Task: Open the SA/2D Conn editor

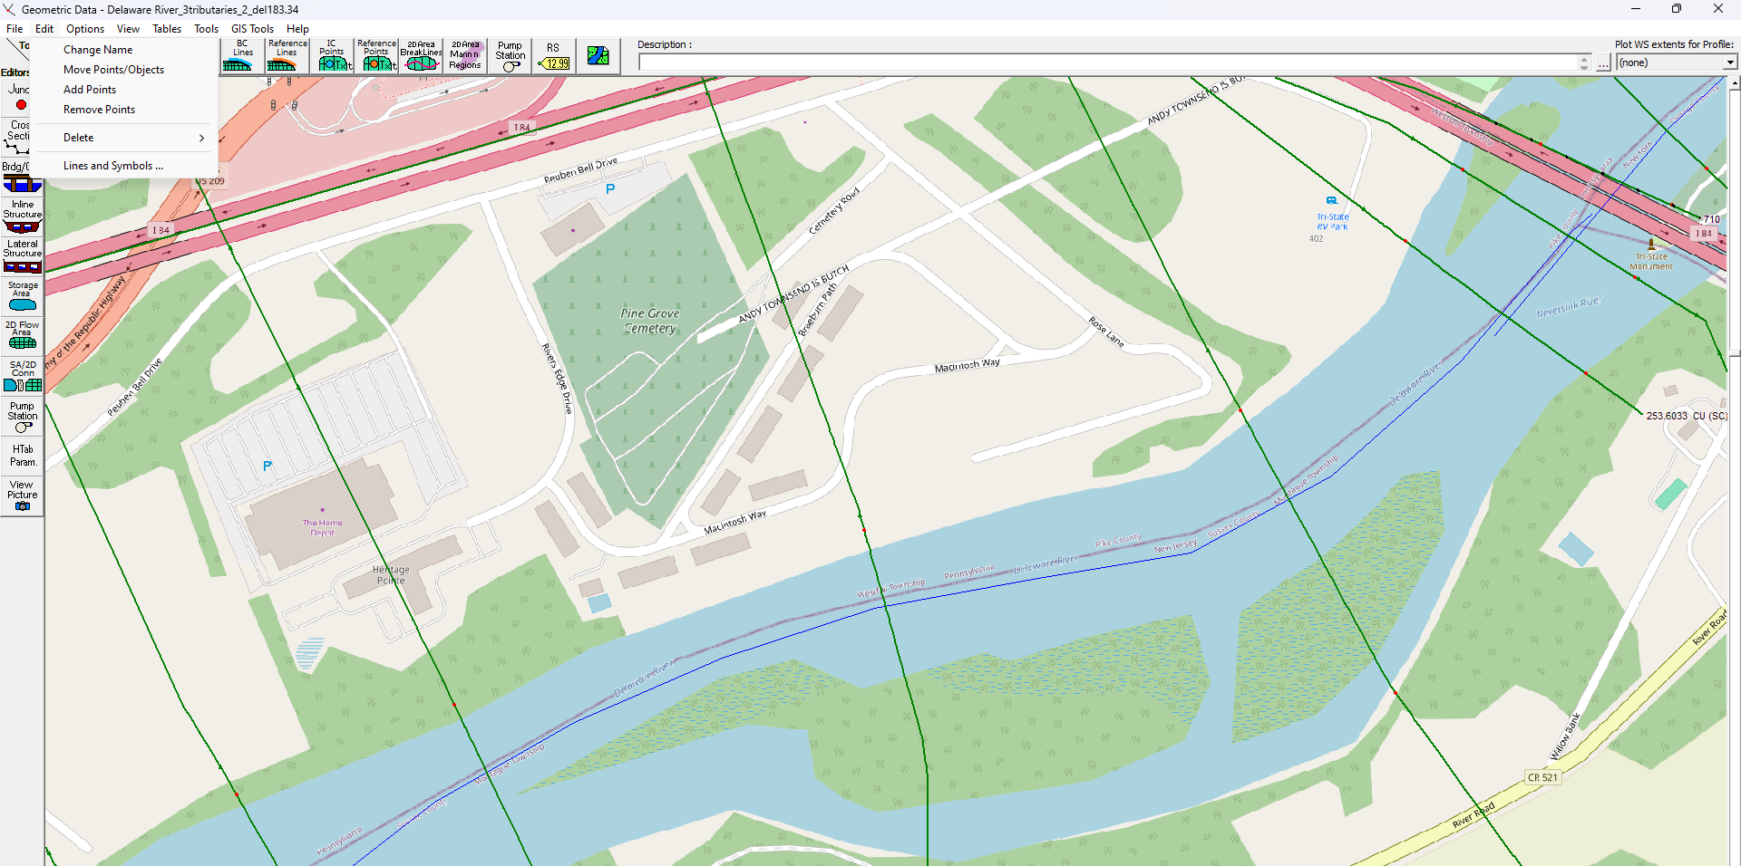Action: tap(23, 375)
